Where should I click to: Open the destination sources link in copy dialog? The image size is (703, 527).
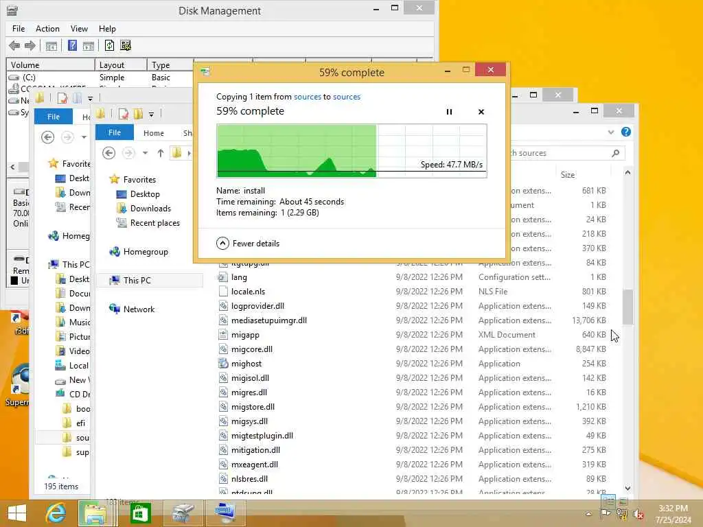pos(347,97)
